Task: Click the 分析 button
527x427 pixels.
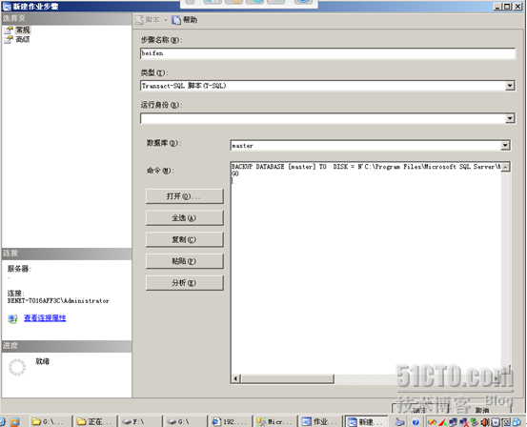Action: click(x=184, y=283)
